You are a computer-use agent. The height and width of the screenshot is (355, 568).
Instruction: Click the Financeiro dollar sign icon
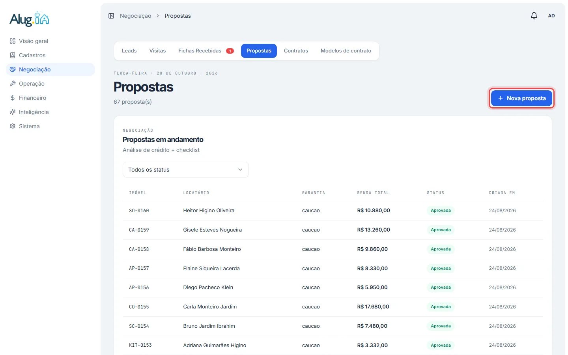(13, 98)
